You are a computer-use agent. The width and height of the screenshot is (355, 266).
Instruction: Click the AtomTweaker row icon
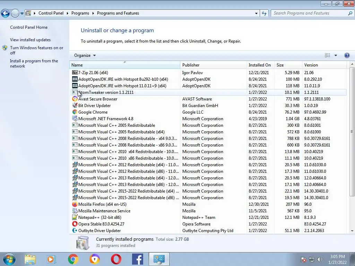[75, 92]
